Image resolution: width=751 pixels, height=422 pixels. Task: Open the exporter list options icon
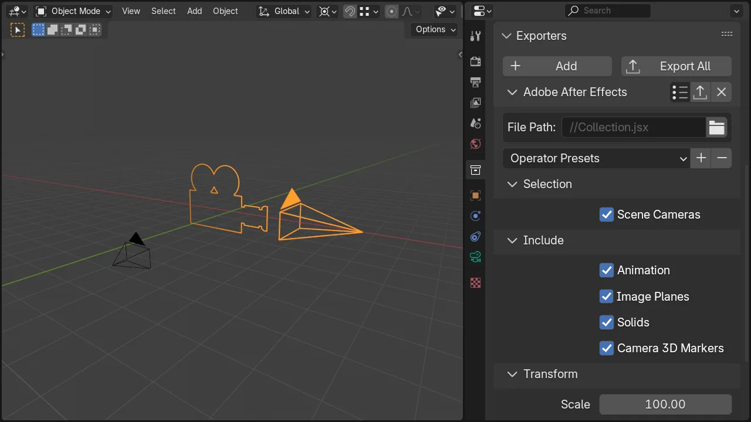tap(680, 92)
